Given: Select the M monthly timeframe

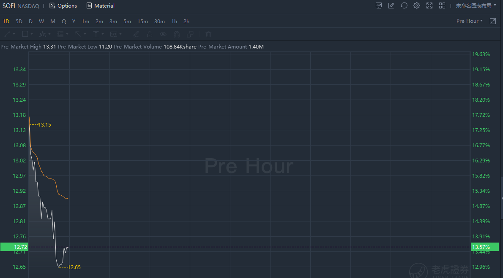Looking at the screenshot, I should [x=53, y=22].
